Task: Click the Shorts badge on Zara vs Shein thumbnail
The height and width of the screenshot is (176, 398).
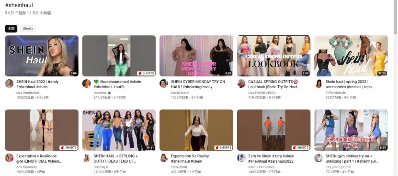Action: (x=300, y=148)
